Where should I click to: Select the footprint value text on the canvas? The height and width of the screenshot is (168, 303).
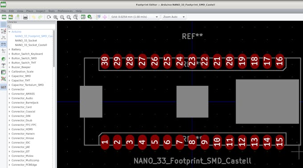[x=192, y=161]
